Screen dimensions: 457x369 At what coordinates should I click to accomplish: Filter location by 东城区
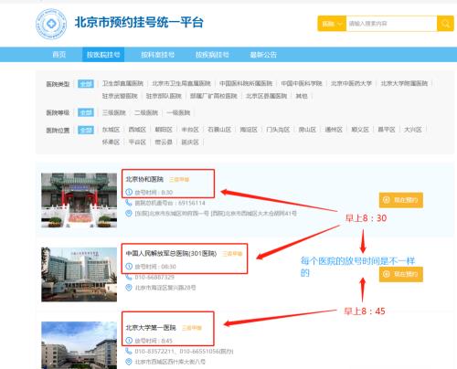click(111, 130)
